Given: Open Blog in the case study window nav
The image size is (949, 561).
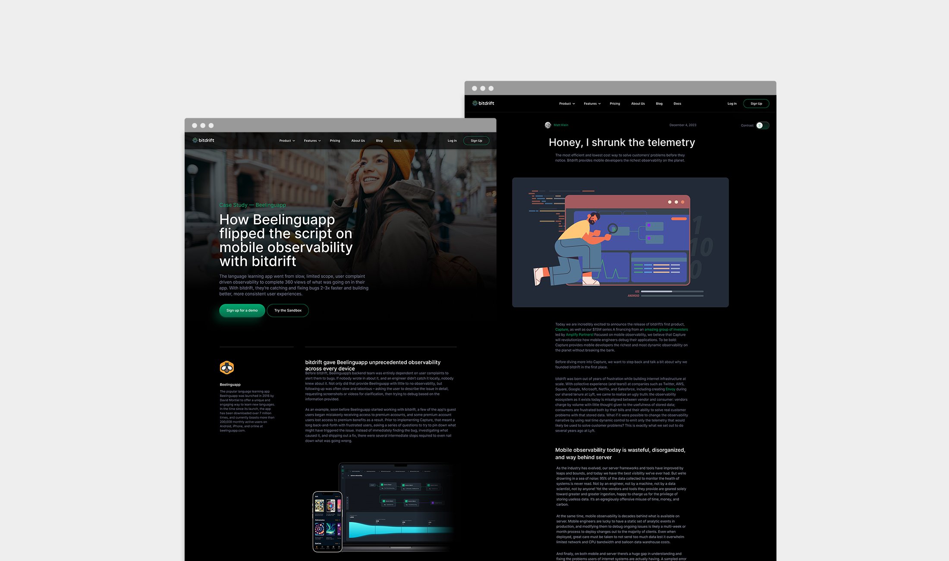Looking at the screenshot, I should pos(379,141).
